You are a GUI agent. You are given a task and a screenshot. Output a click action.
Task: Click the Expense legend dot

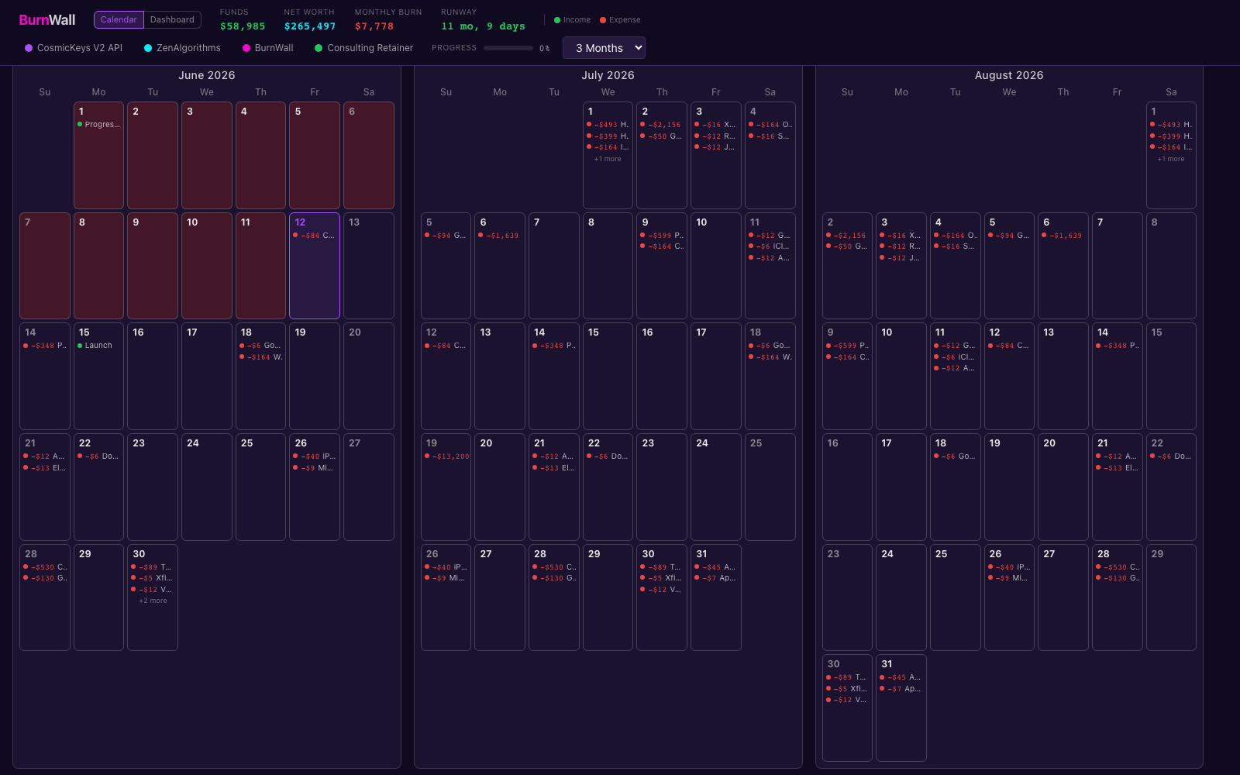coord(603,20)
